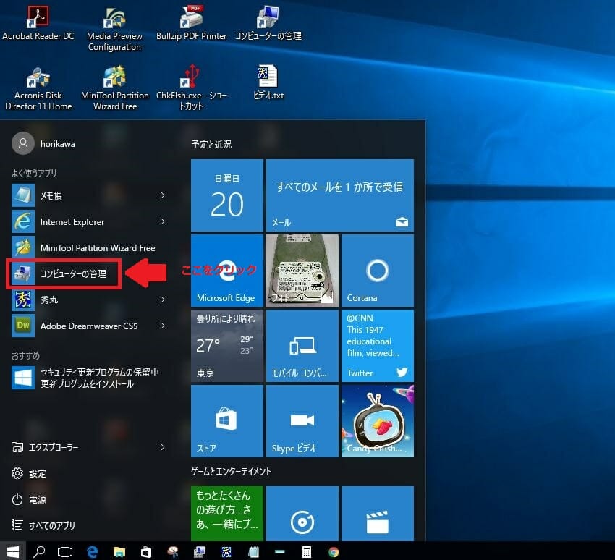Open the Twitter live tile
This screenshot has height=560, width=615.
tap(377, 345)
